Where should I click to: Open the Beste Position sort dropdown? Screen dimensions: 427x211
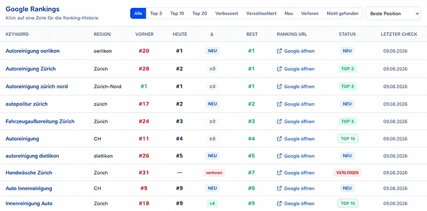[x=393, y=14]
